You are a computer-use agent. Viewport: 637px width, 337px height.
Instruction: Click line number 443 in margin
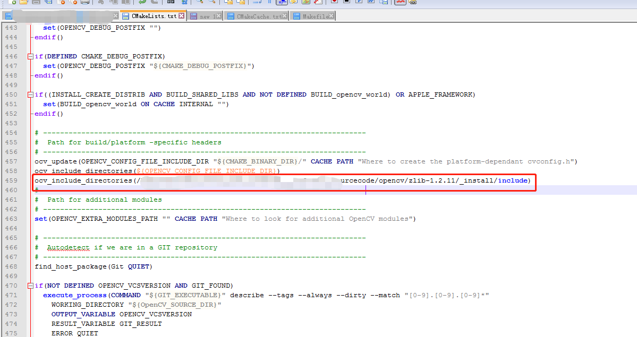(11, 28)
